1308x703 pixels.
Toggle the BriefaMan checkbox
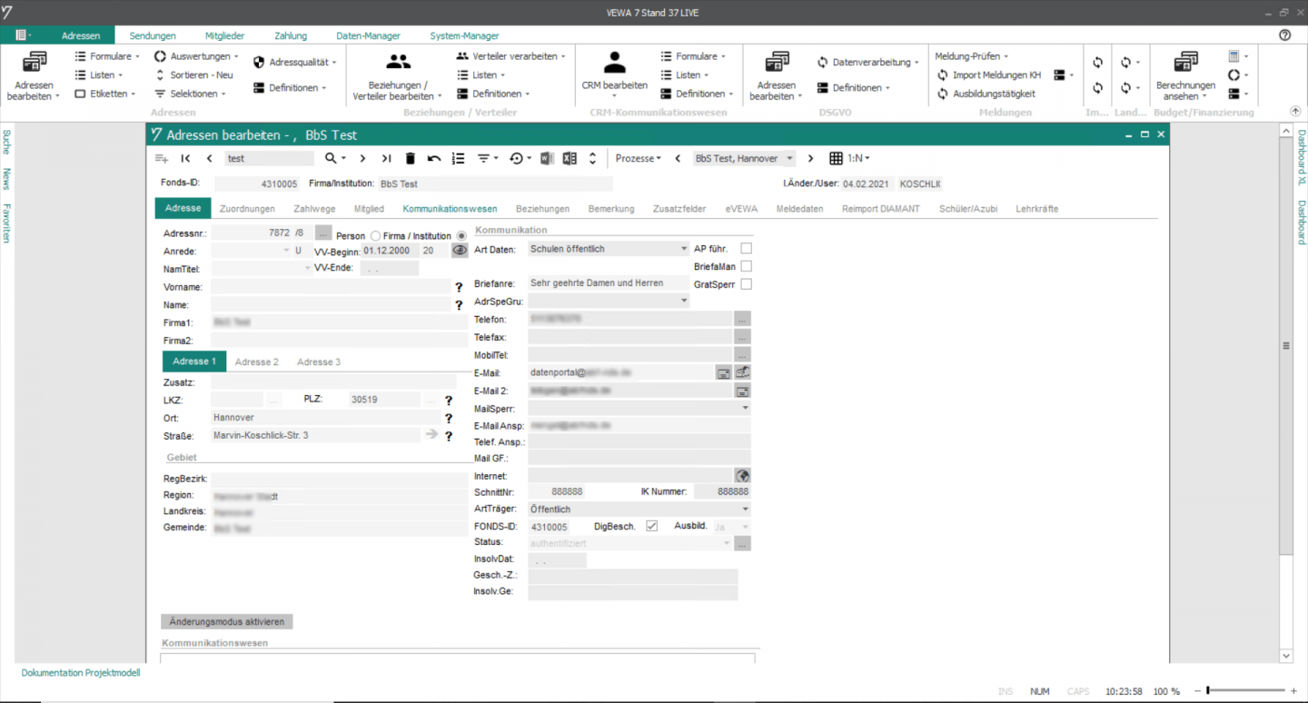[747, 266]
